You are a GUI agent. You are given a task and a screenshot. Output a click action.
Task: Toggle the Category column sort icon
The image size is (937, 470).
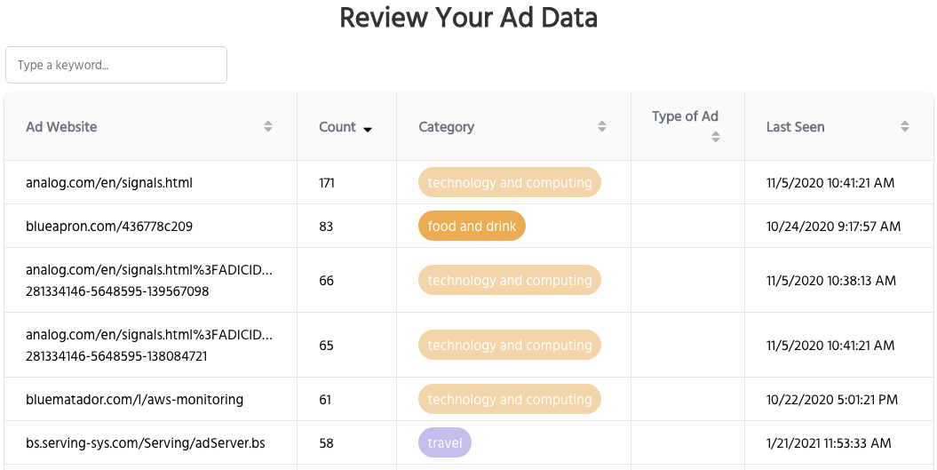(602, 127)
